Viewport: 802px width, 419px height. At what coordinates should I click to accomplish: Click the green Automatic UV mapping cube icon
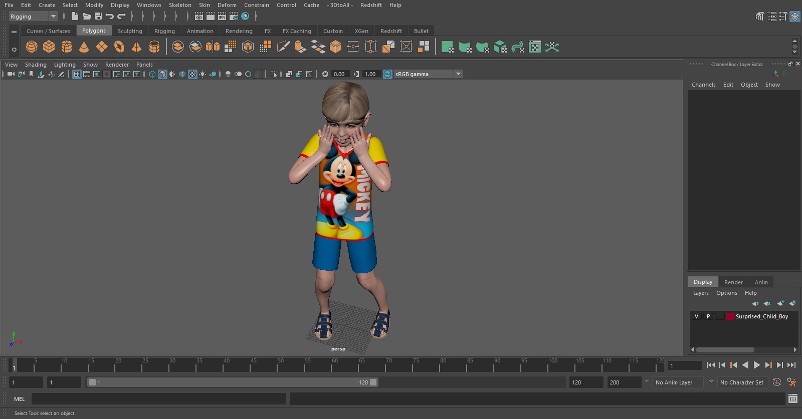click(x=500, y=47)
